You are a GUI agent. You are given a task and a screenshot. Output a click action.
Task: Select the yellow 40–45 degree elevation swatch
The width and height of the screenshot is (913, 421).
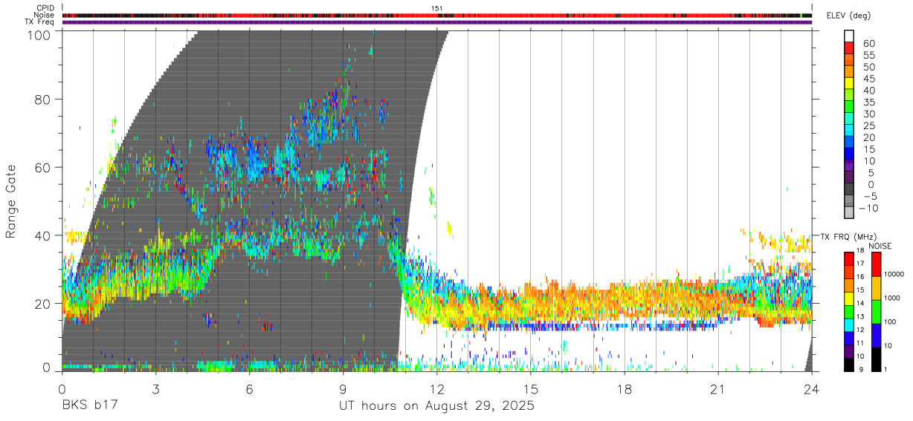849,83
